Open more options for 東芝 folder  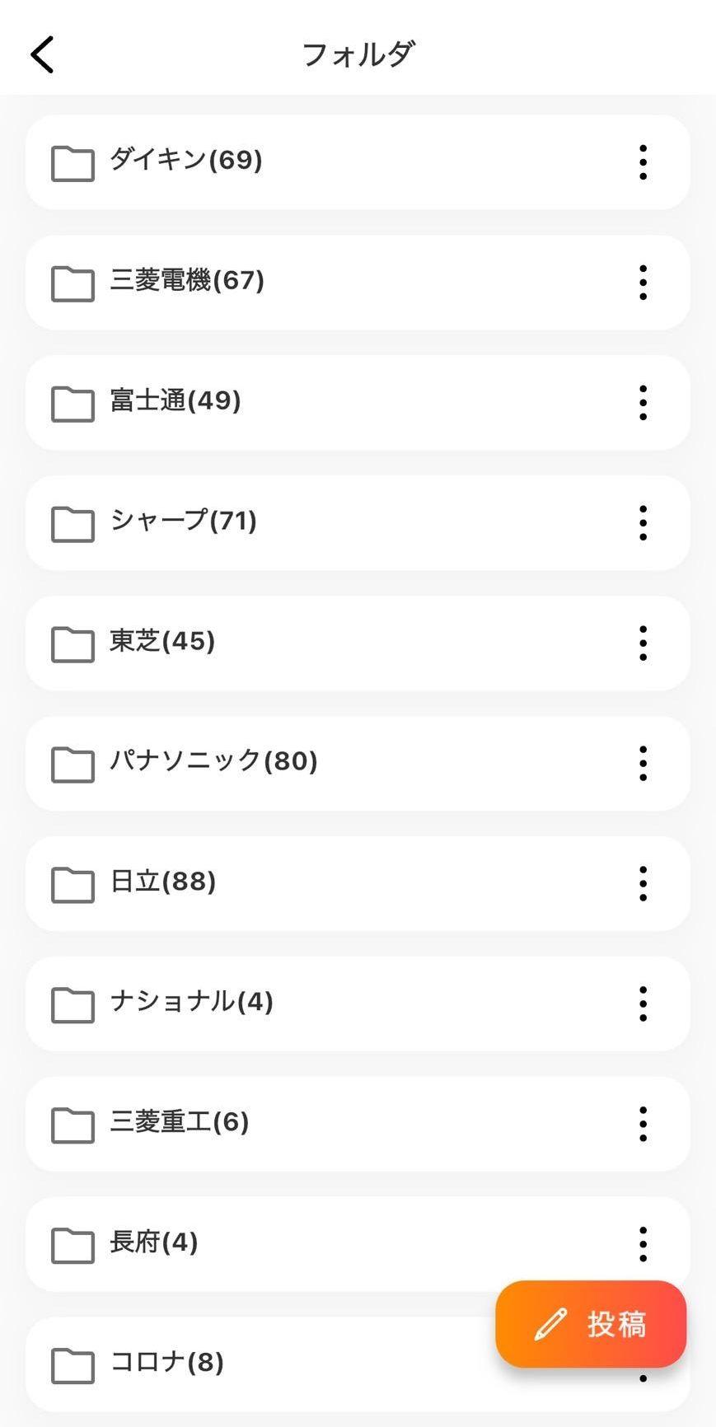pyautogui.click(x=643, y=643)
